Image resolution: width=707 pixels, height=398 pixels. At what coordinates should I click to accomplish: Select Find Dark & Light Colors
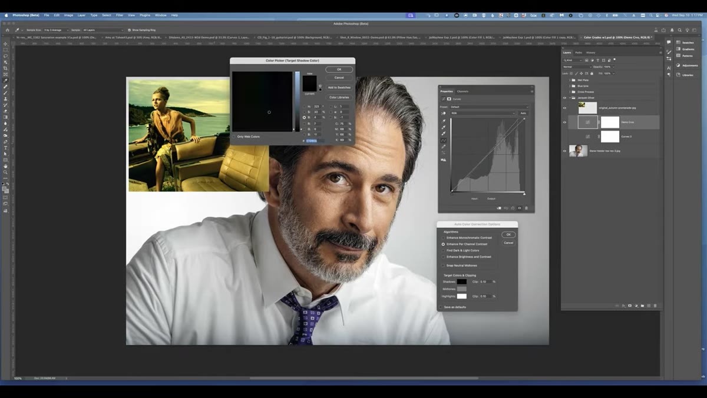click(444, 250)
